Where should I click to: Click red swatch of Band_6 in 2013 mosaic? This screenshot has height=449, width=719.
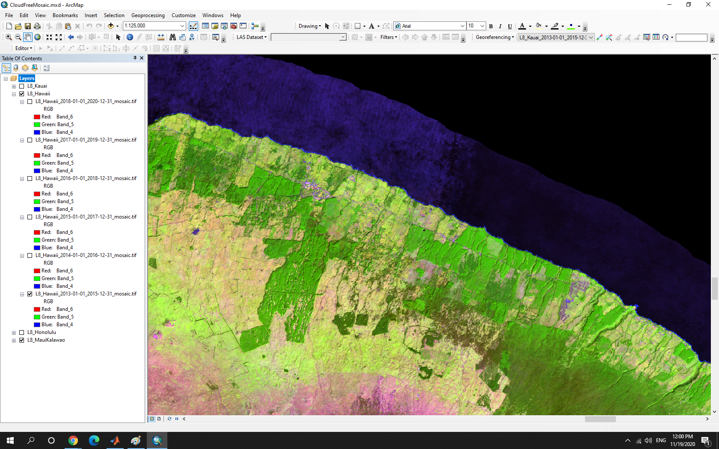[37, 309]
